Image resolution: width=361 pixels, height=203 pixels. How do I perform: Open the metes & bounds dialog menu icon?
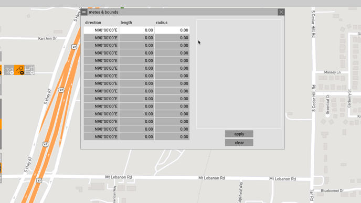tap(84, 12)
